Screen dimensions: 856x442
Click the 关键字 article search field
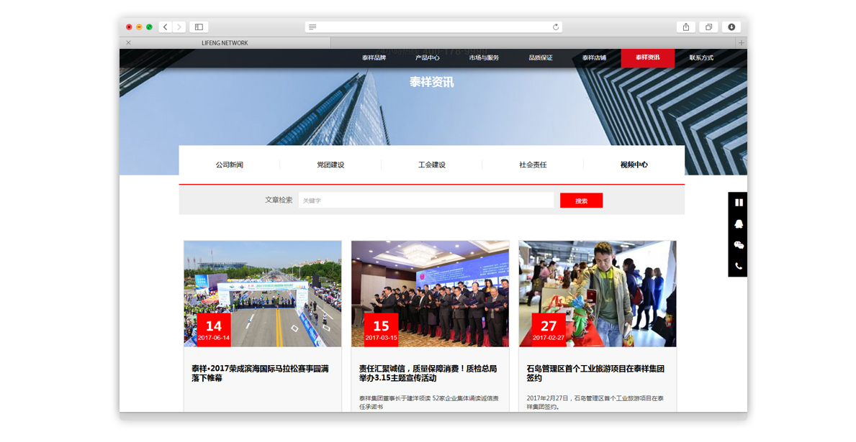[x=425, y=201]
